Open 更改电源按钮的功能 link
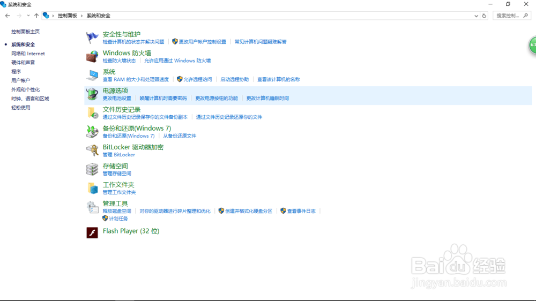This screenshot has width=536, height=301. (217, 98)
